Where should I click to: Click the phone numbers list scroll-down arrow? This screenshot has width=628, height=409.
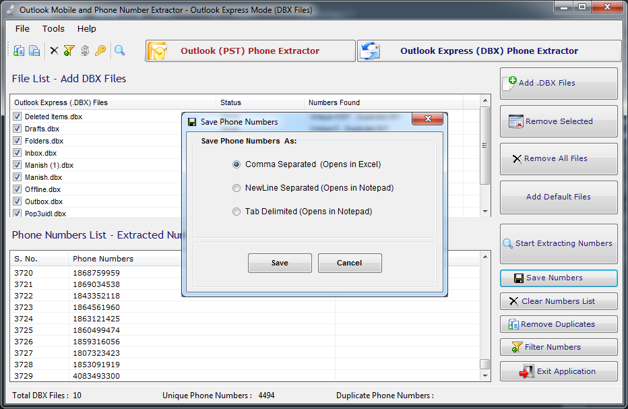click(485, 376)
